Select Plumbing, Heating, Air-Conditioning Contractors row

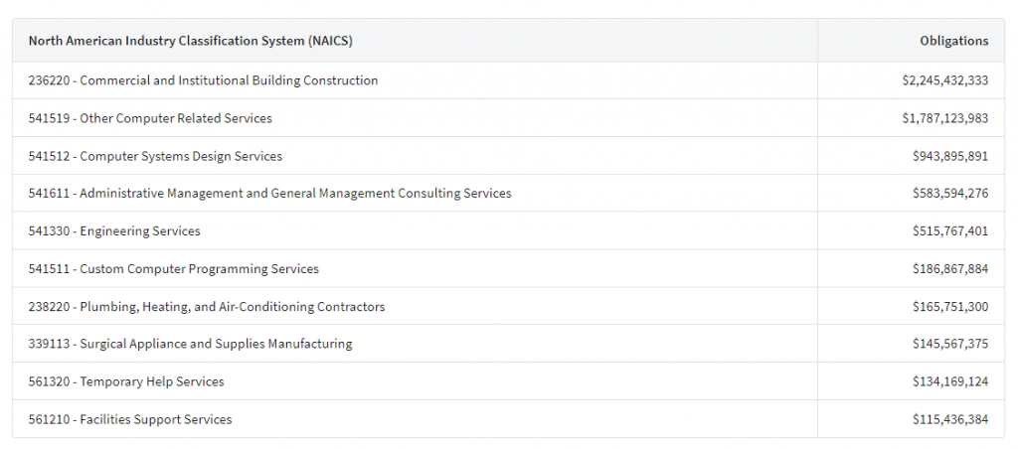point(207,307)
